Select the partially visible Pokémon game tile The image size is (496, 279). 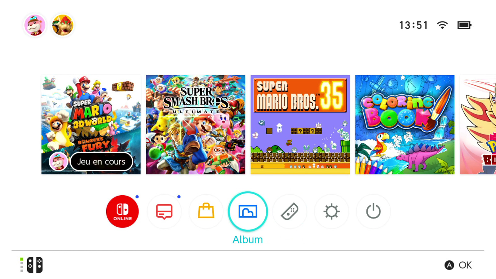pos(478,125)
